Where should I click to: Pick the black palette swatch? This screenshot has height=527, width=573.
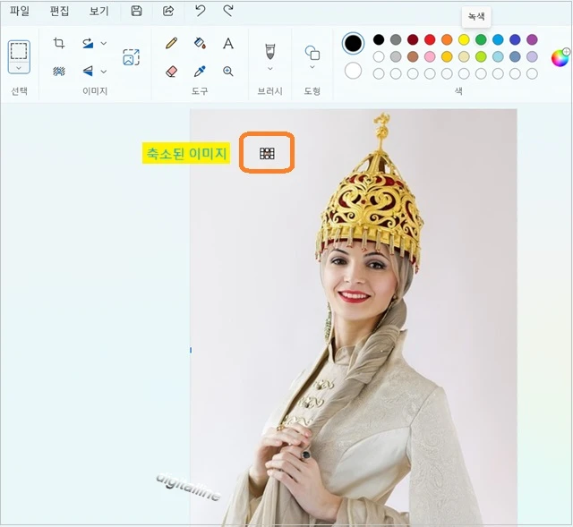tap(379, 39)
